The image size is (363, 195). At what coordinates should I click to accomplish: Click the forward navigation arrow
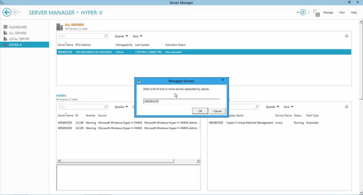(15, 12)
